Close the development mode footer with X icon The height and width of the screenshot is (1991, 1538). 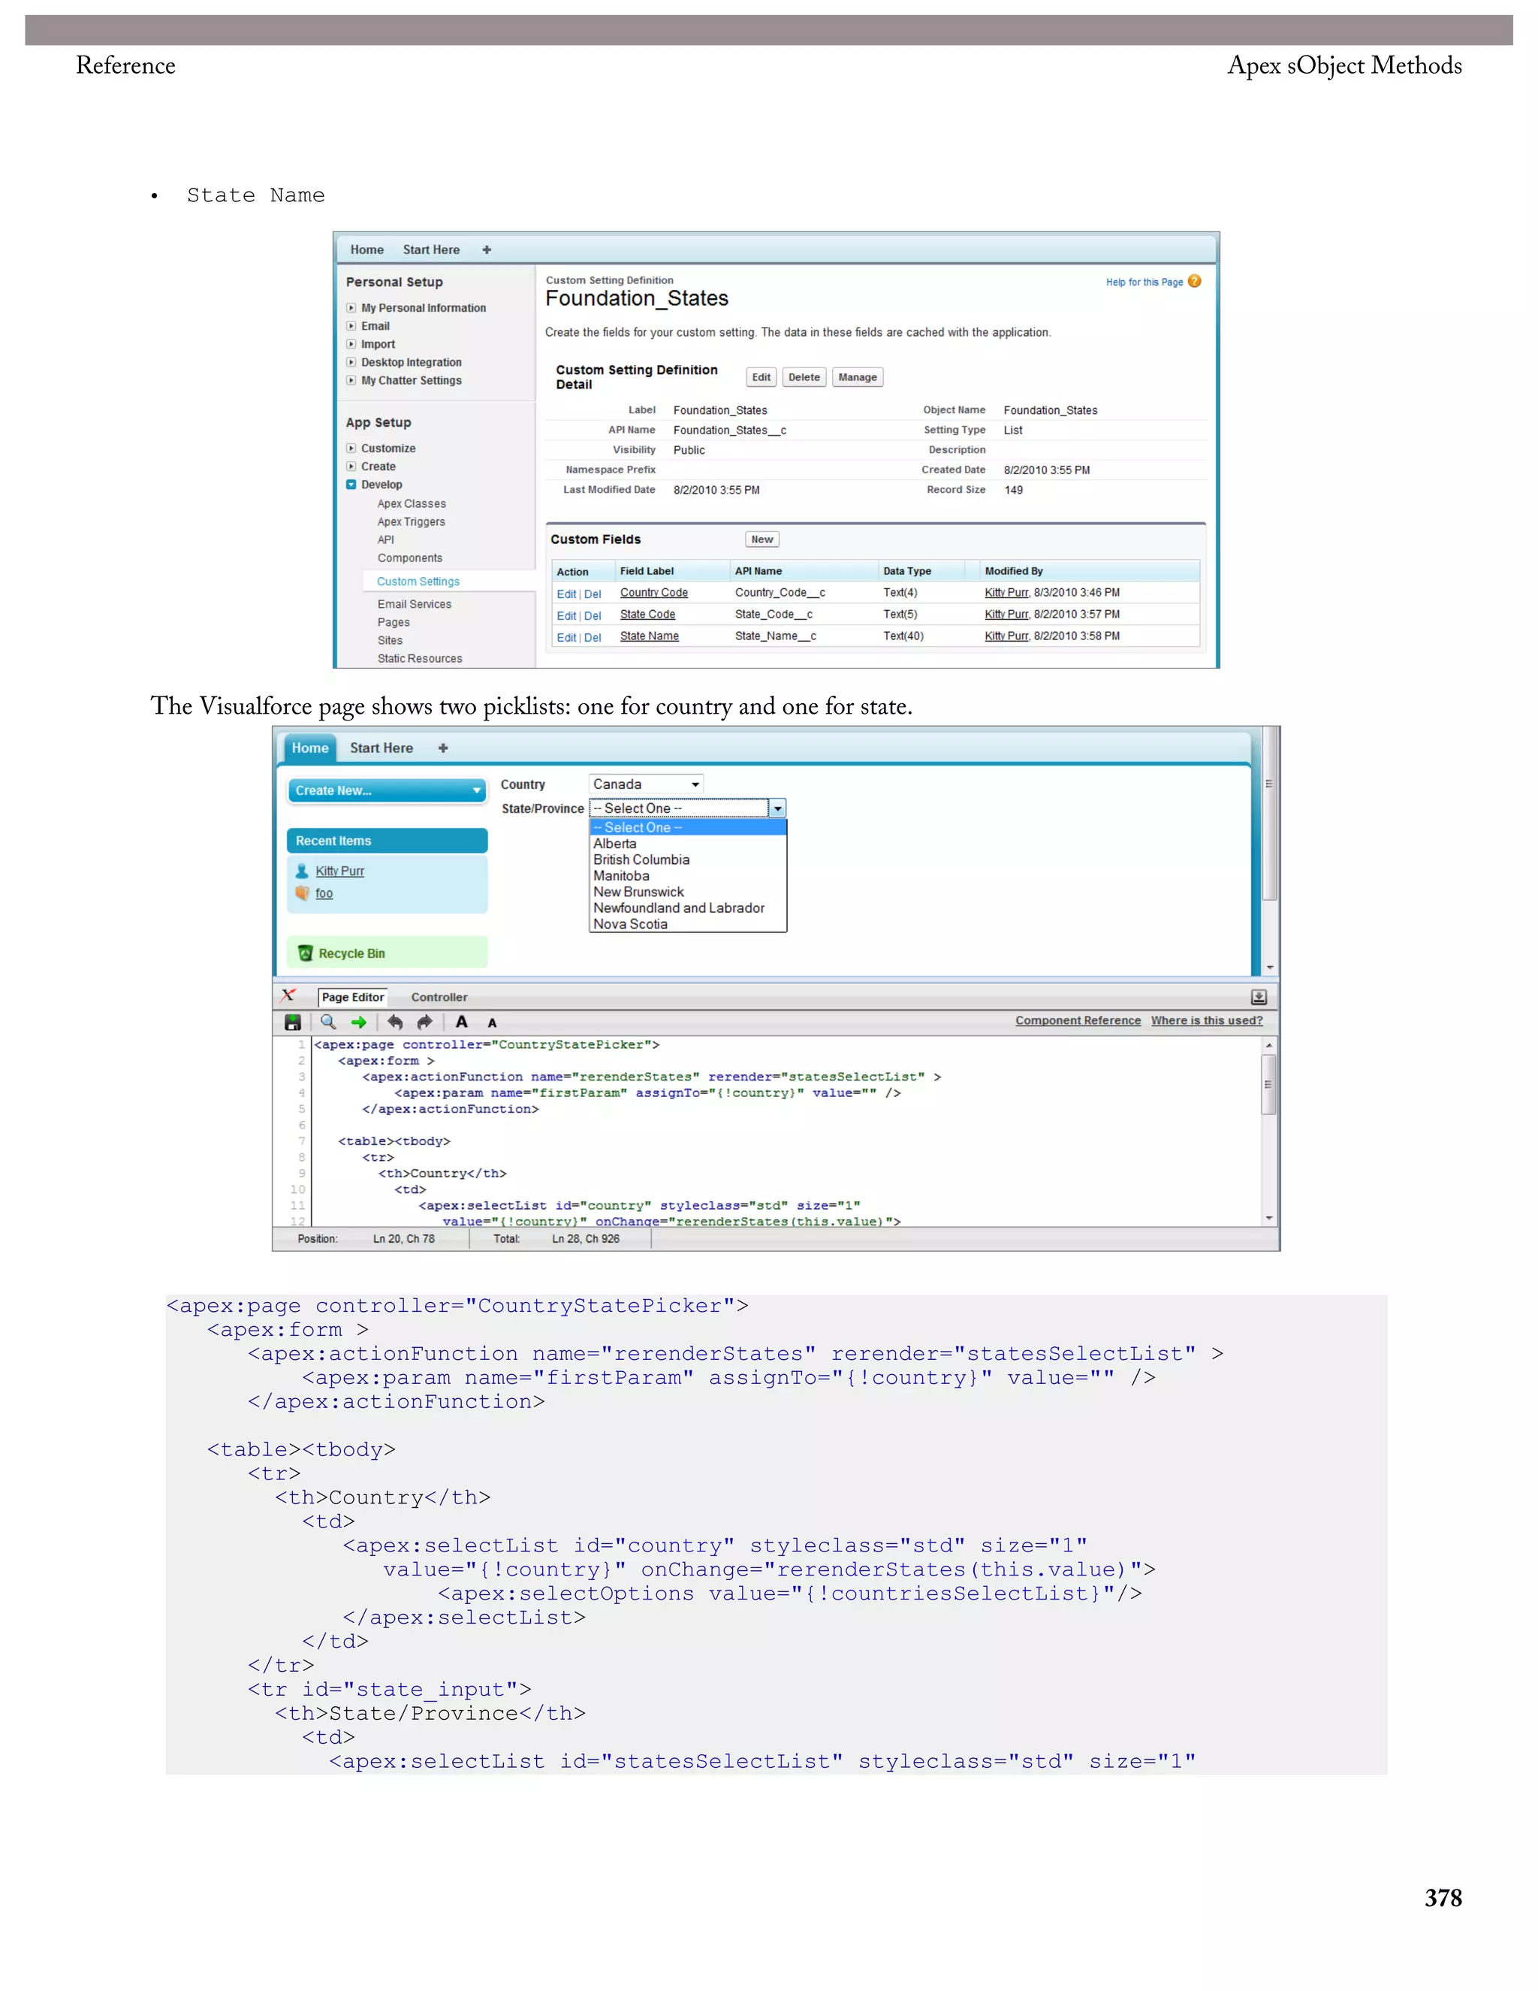point(288,995)
